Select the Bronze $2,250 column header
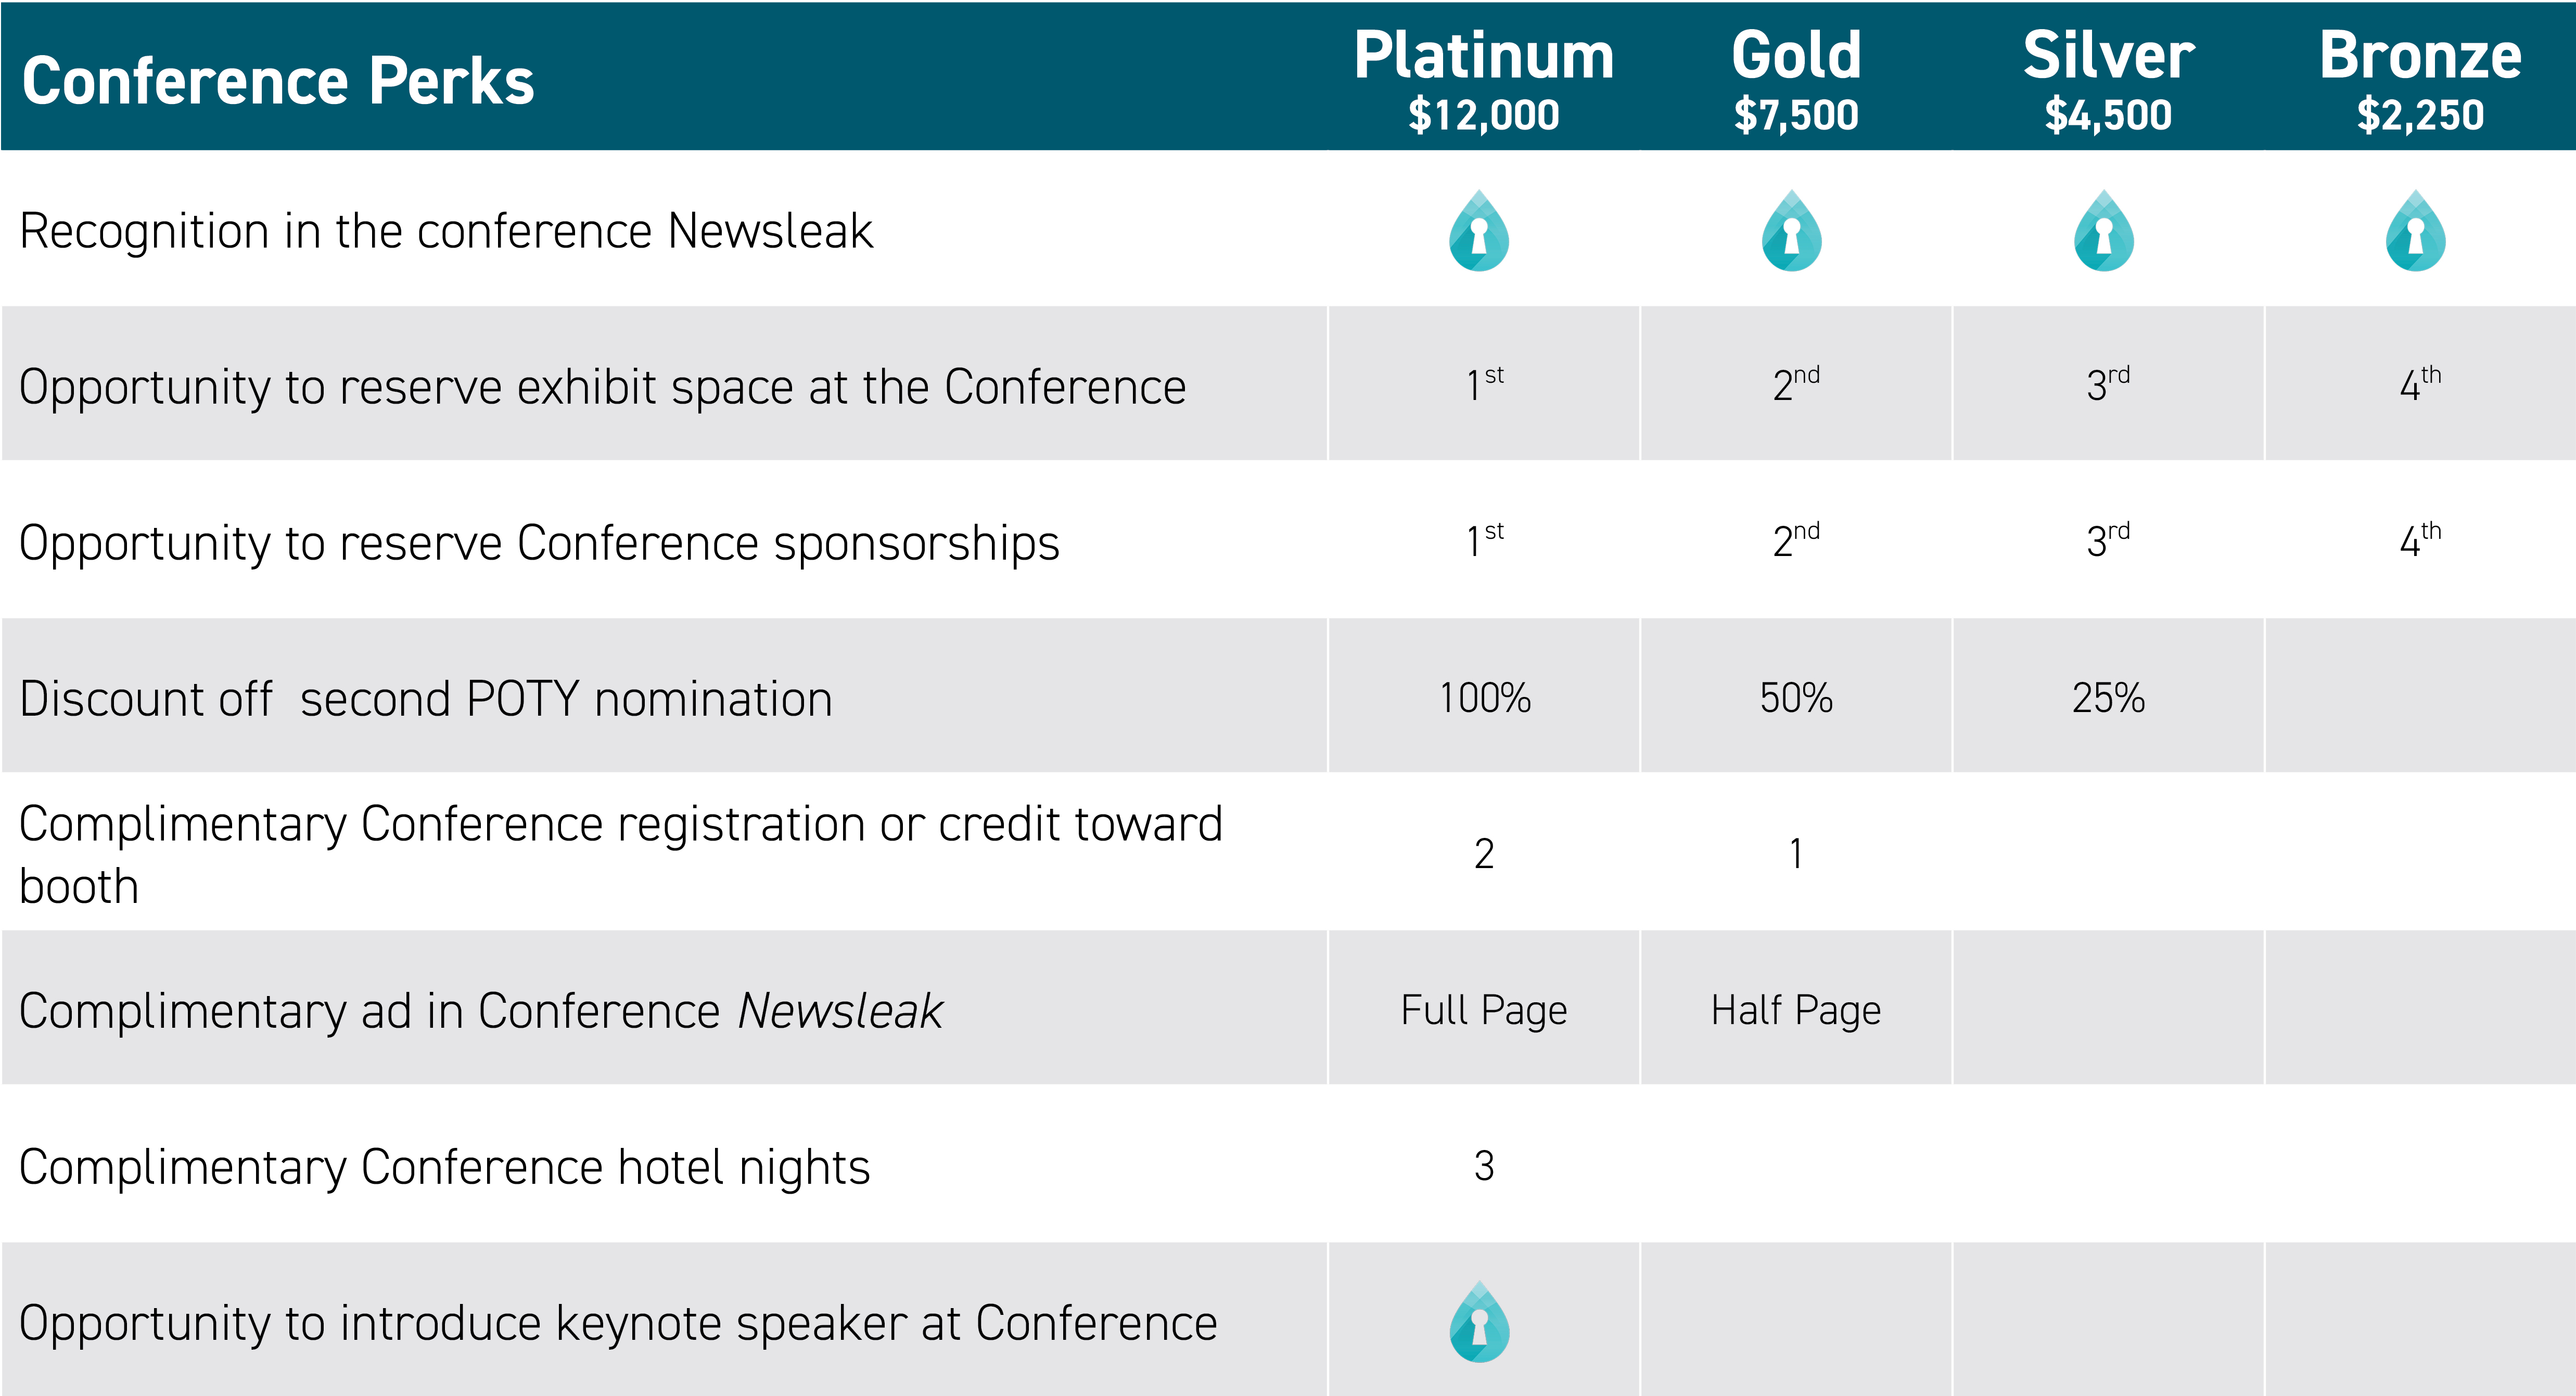This screenshot has height=1396, width=2576. click(x=2420, y=80)
